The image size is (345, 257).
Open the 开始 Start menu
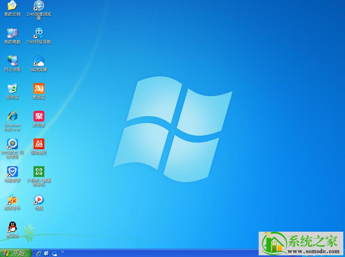point(14,253)
